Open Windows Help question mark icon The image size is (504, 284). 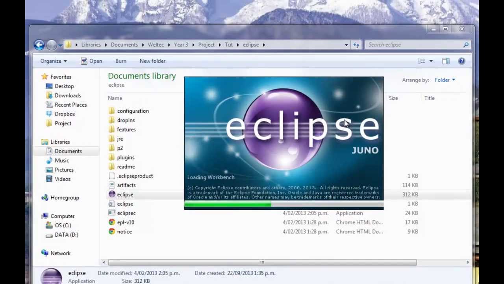point(461,61)
